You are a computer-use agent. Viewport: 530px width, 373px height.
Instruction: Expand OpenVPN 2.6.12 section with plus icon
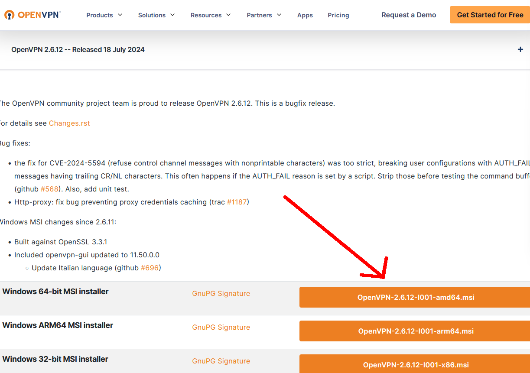pyautogui.click(x=520, y=49)
